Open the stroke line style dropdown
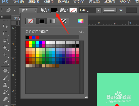This screenshot has height=106, width=139. 110,10
